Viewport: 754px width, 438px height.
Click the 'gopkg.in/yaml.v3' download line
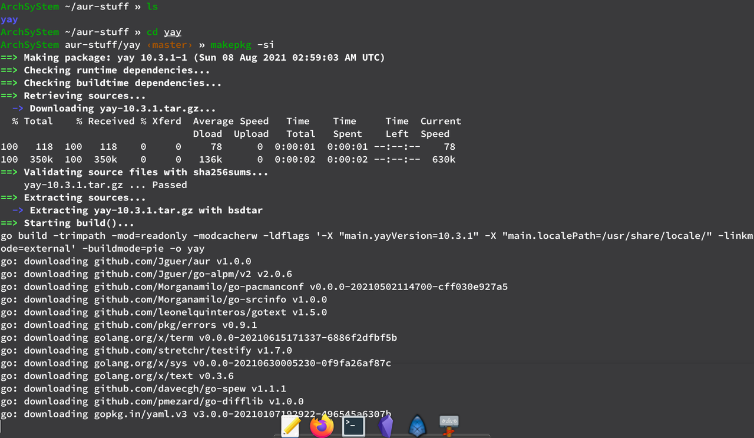[196, 414]
